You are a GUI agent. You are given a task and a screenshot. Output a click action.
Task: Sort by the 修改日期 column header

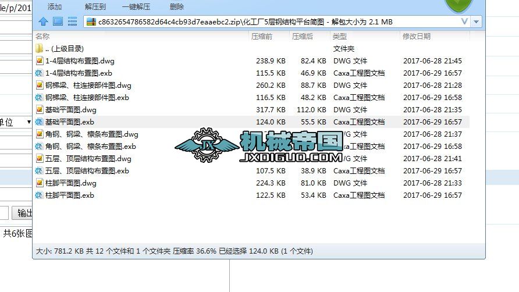[x=417, y=37]
